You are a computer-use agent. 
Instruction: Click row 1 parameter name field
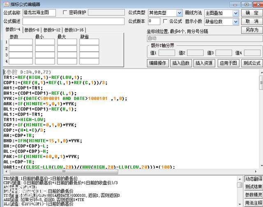click(x=21, y=42)
